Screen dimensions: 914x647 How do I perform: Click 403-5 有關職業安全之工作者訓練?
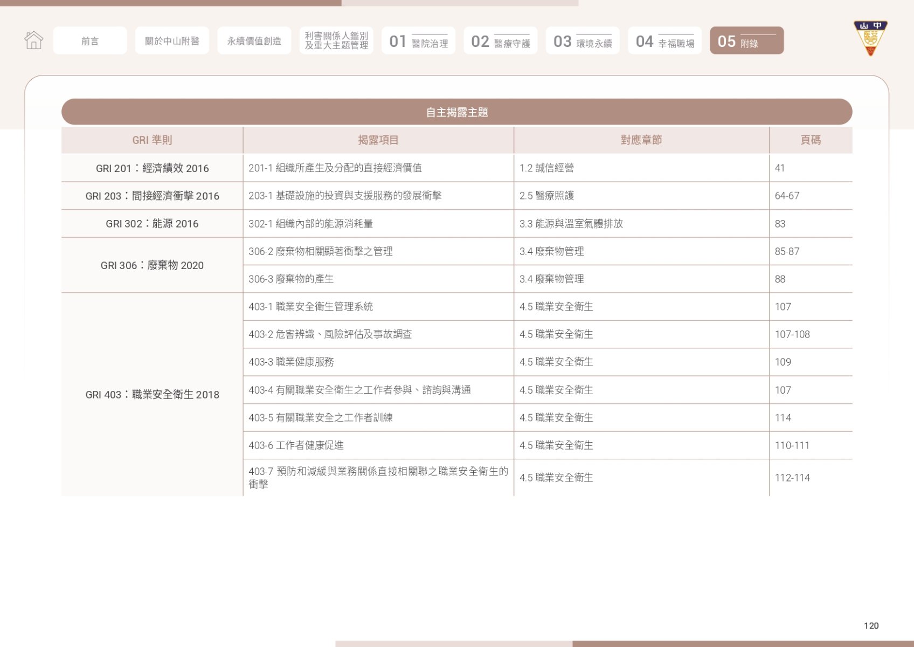click(x=321, y=418)
